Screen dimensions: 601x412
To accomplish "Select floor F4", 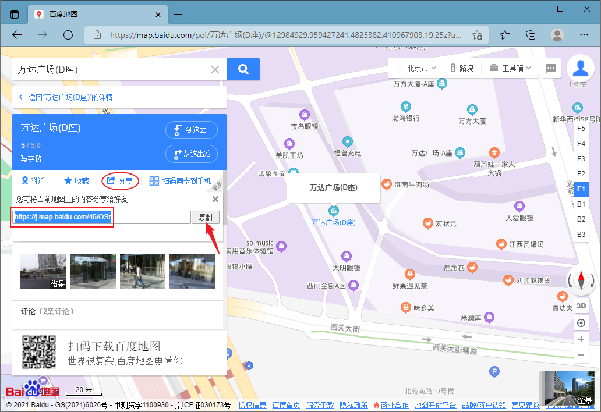I will tap(581, 144).
